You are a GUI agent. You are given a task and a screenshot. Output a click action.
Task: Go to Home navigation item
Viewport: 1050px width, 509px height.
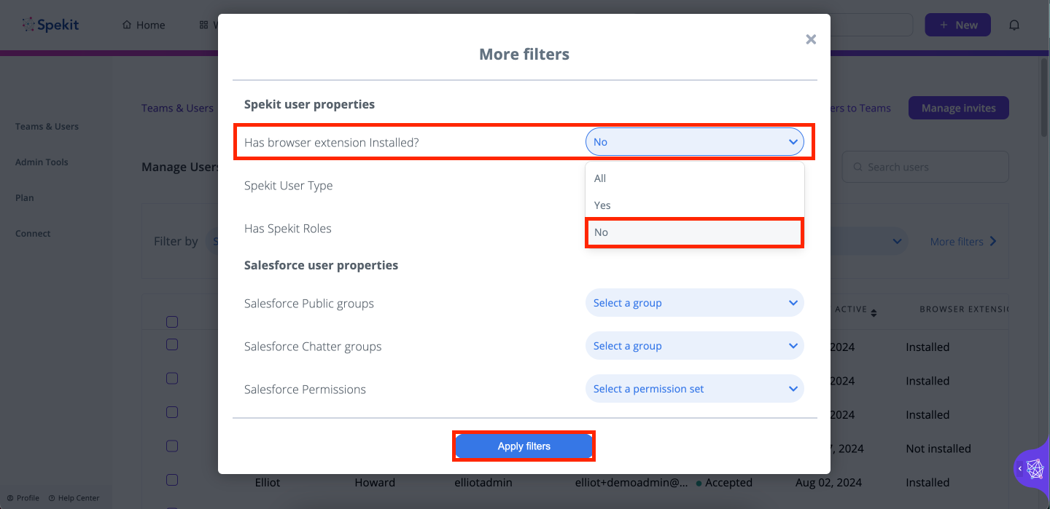(x=144, y=25)
